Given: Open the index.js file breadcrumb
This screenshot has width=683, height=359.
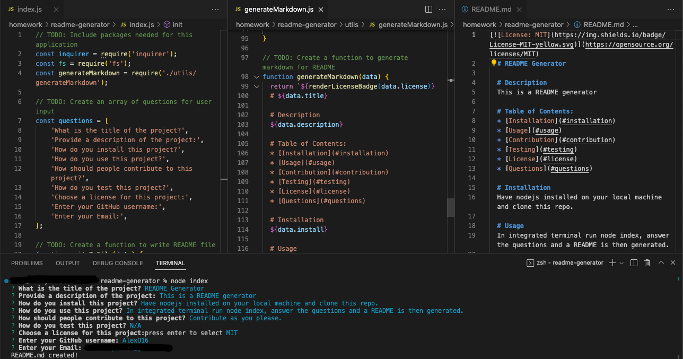Looking at the screenshot, I should (137, 24).
